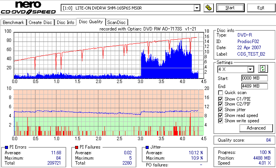Screen dimensions: 276x168
Task: Click the Start position 0000 MB field
Action: pos(255,78)
